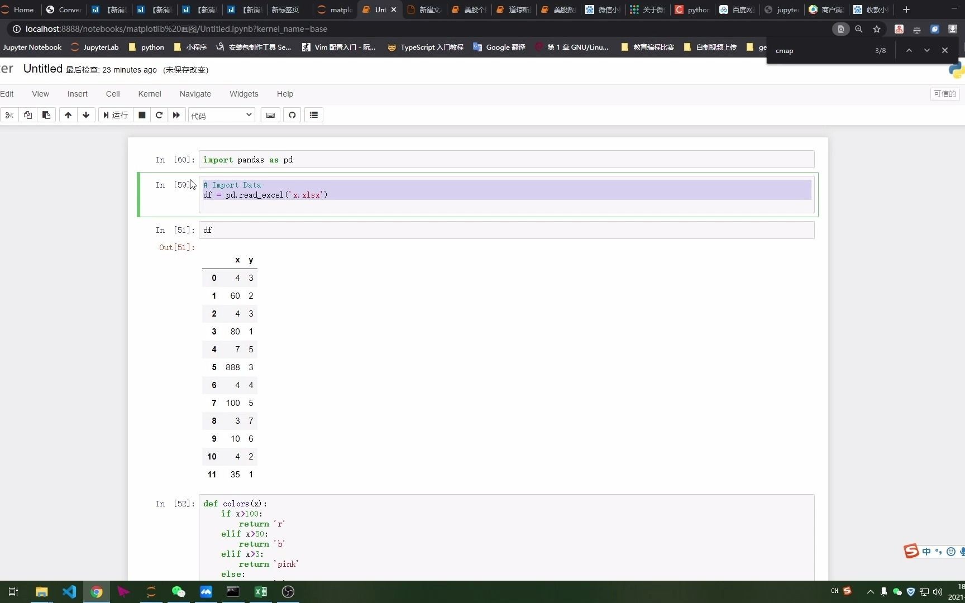The height and width of the screenshot is (603, 965).
Task: Open the TypeScript 入门教程 bookmark
Action: pos(426,47)
